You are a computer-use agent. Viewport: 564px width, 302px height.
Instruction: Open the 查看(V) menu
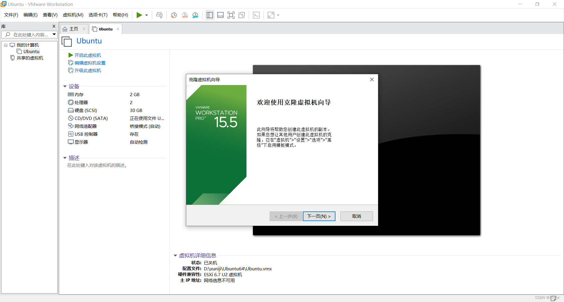coord(50,15)
